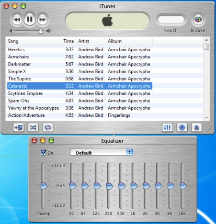
Task: Turn on the visualizer icon
Action: (182, 127)
